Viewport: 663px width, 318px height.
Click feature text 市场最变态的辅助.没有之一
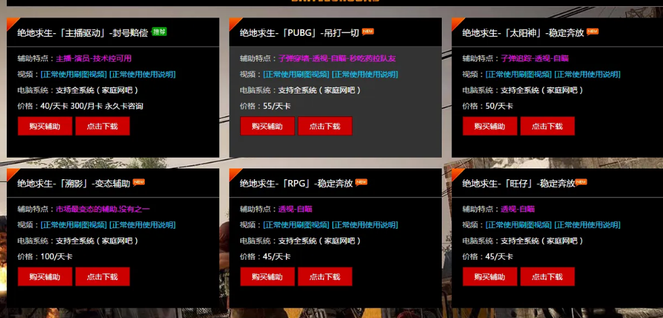click(x=103, y=209)
